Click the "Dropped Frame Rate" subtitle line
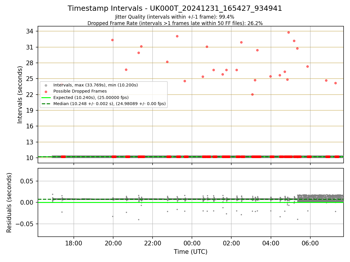 click(175, 23)
